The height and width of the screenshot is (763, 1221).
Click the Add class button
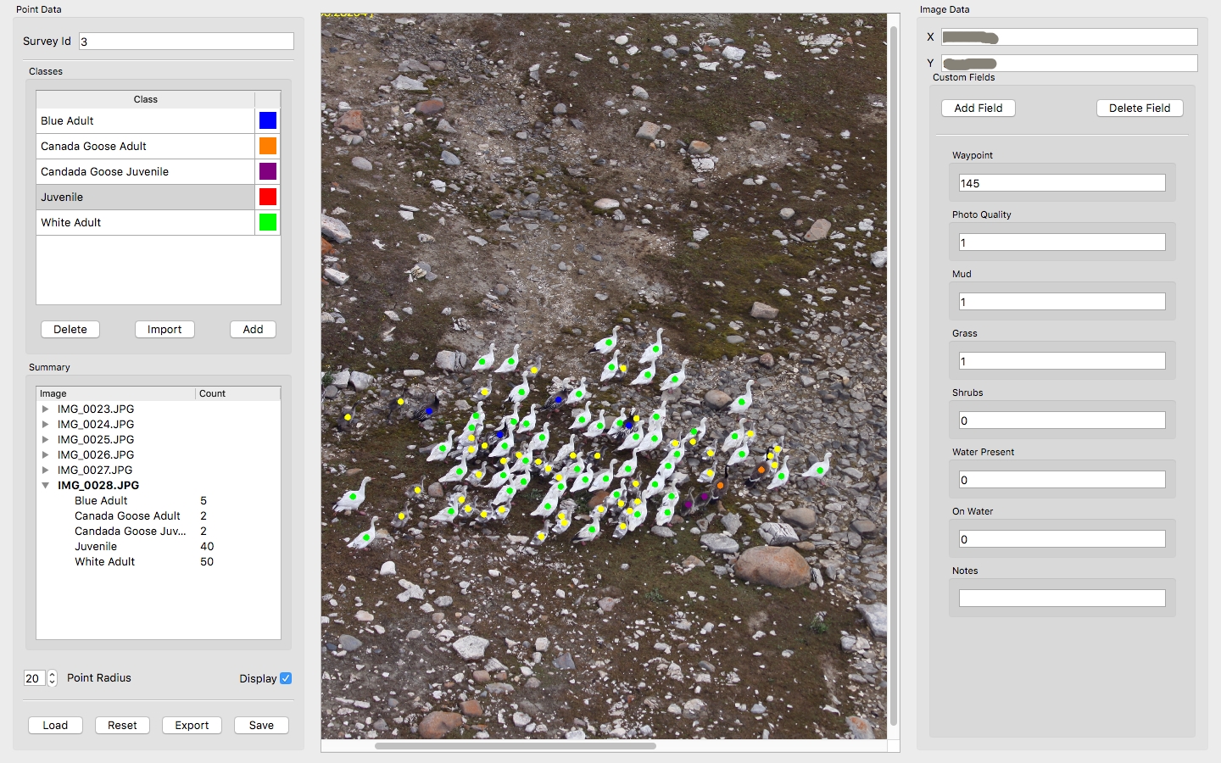click(253, 329)
